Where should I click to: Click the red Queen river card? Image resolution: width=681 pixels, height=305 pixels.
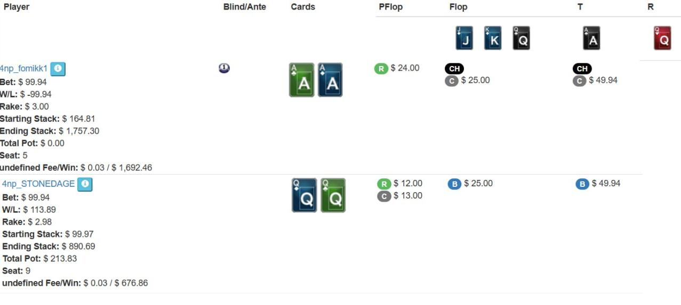coord(662,38)
